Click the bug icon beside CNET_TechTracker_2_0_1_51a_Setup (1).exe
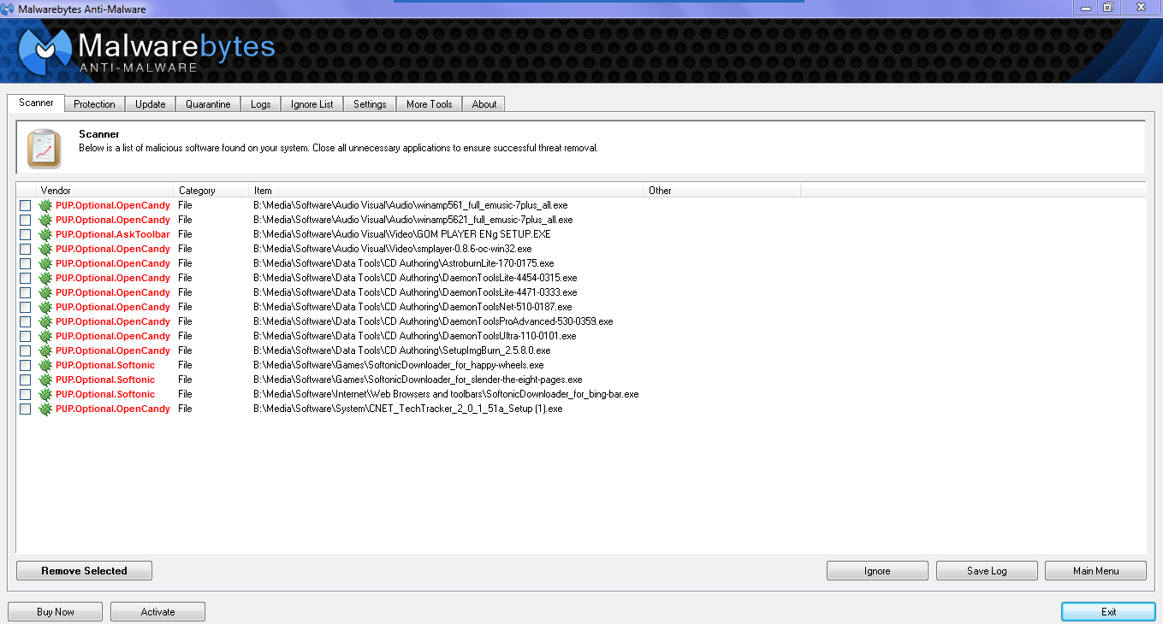1163x624 pixels. (45, 409)
